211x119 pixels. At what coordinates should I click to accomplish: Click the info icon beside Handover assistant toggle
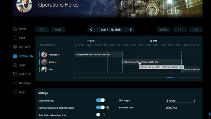108,107
